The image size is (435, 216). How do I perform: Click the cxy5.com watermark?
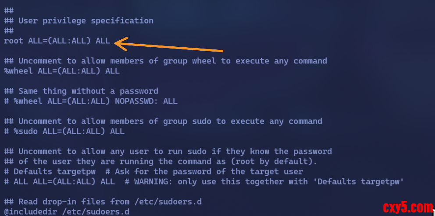(x=407, y=207)
